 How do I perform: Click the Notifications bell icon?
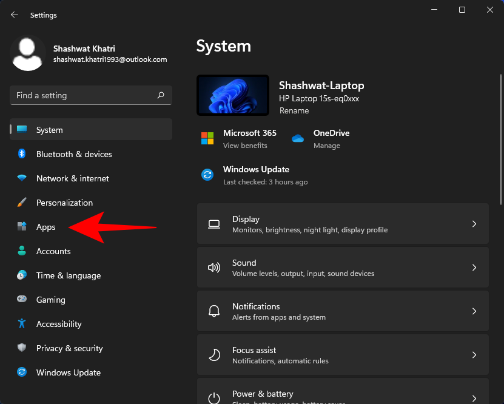coord(214,311)
